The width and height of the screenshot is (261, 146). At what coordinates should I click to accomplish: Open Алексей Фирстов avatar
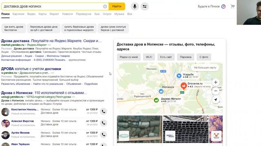tap(5, 123)
